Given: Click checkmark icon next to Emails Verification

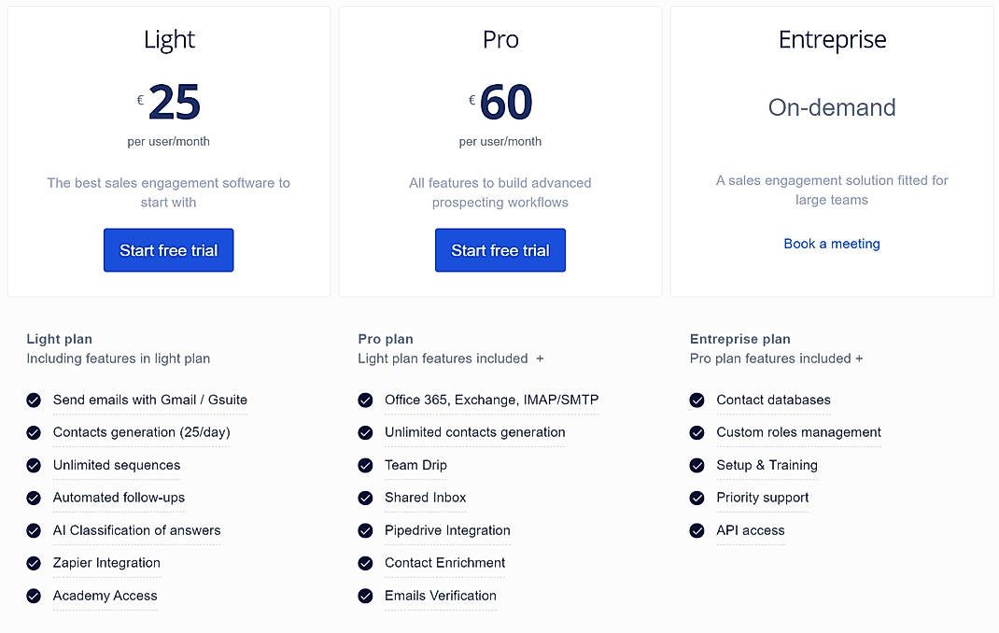Looking at the screenshot, I should [x=365, y=597].
